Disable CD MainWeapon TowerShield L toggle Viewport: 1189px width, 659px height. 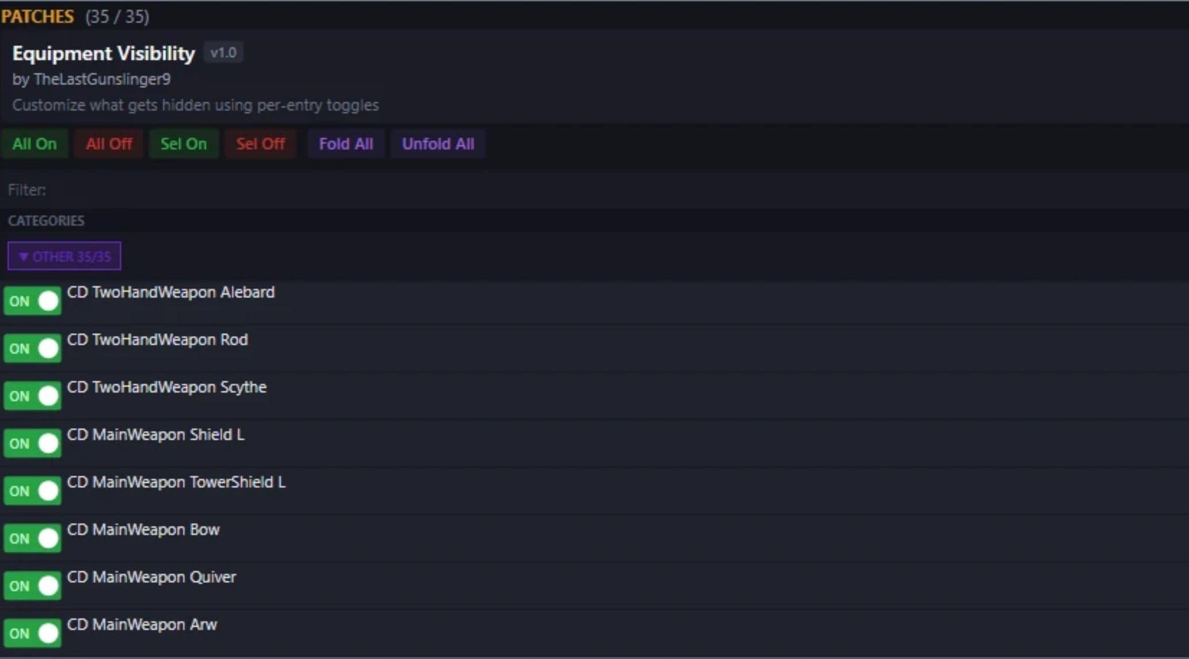pos(32,491)
